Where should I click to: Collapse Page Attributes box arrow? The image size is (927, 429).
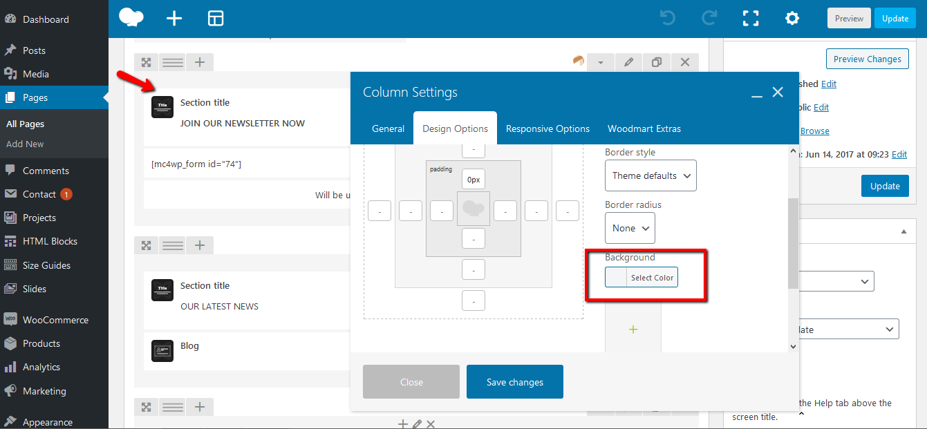pos(903,231)
